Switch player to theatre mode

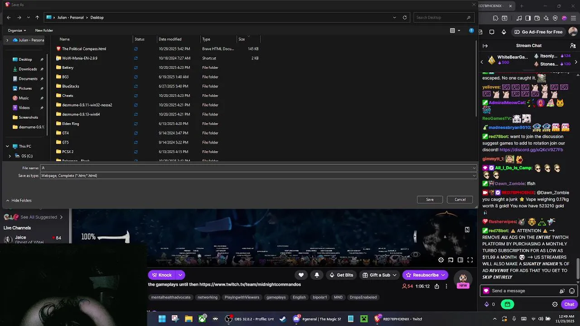point(460,260)
